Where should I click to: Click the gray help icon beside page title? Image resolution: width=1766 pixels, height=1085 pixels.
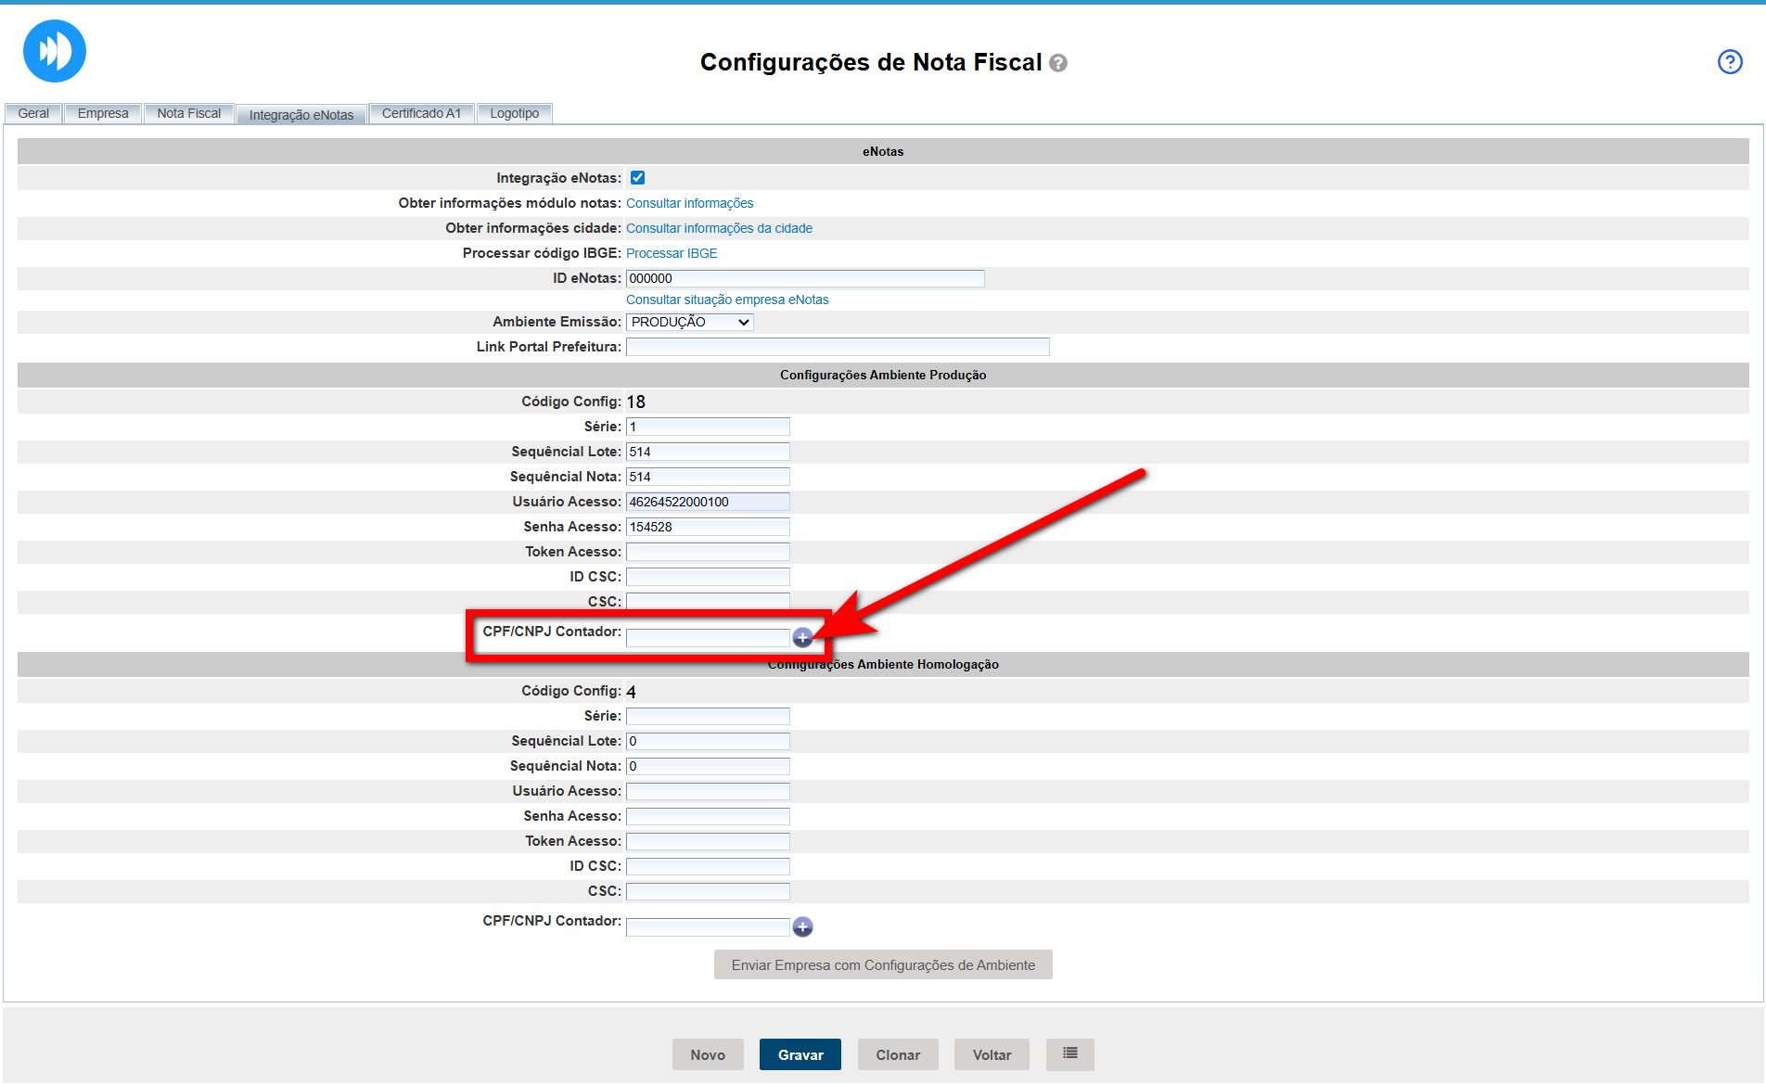1058,63
